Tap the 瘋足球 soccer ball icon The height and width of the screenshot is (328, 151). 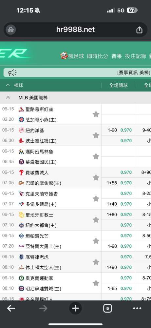pos(64,56)
